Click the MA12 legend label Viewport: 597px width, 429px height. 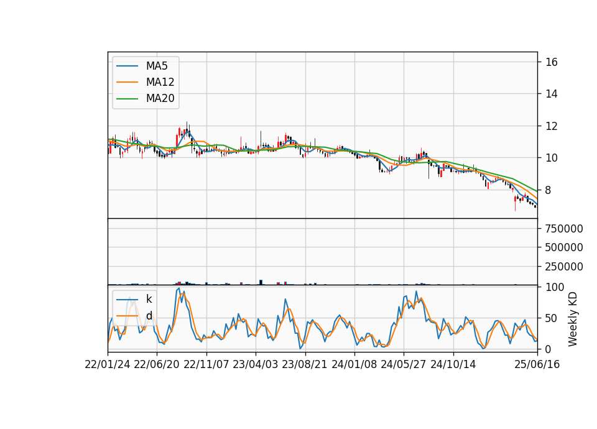coord(160,82)
